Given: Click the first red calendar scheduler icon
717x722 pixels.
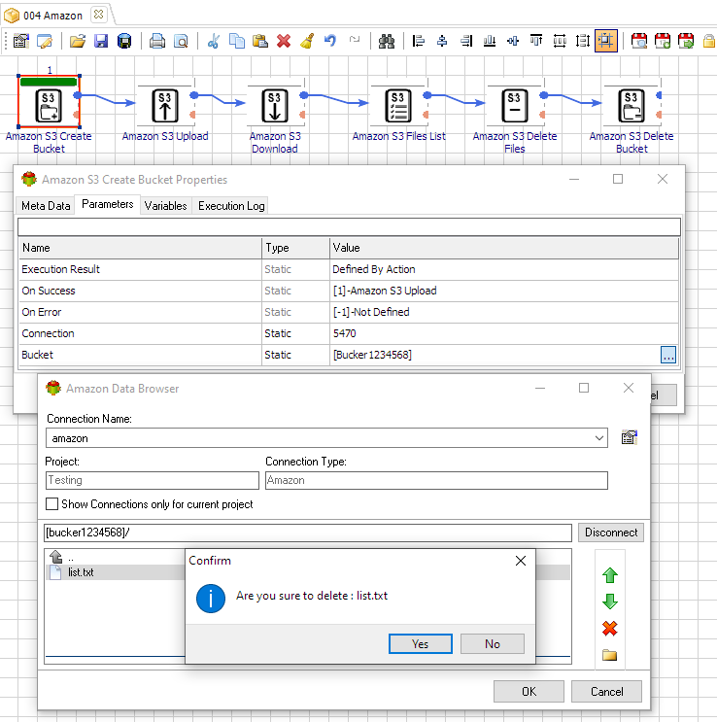Looking at the screenshot, I should (x=638, y=41).
